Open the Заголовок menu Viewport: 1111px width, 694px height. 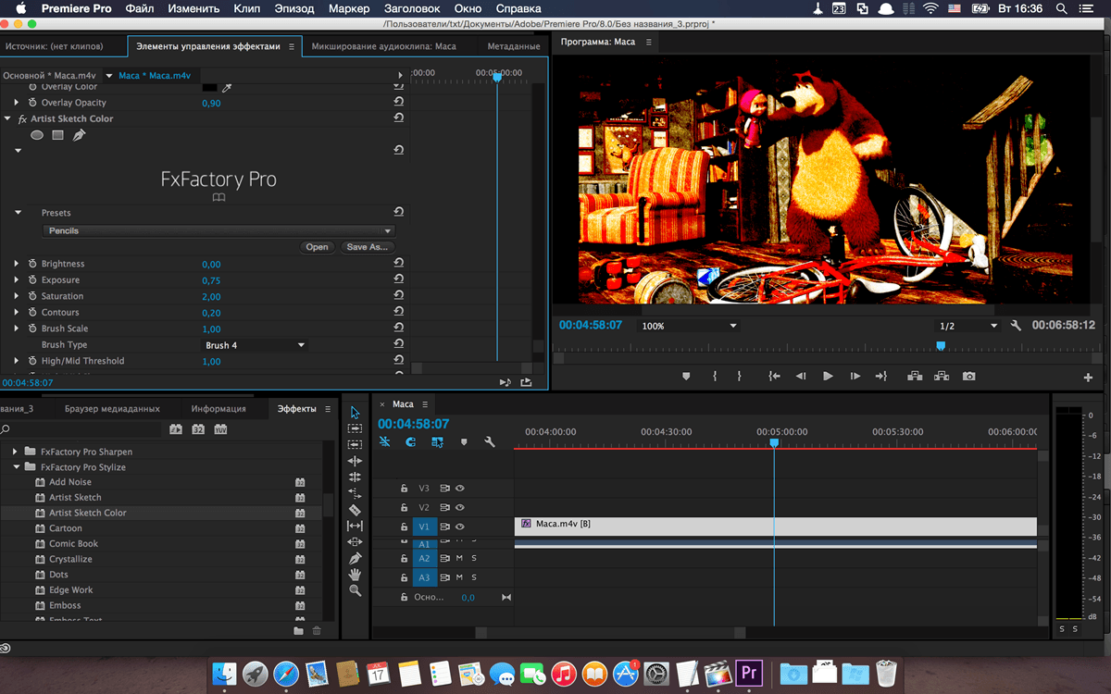pos(412,8)
